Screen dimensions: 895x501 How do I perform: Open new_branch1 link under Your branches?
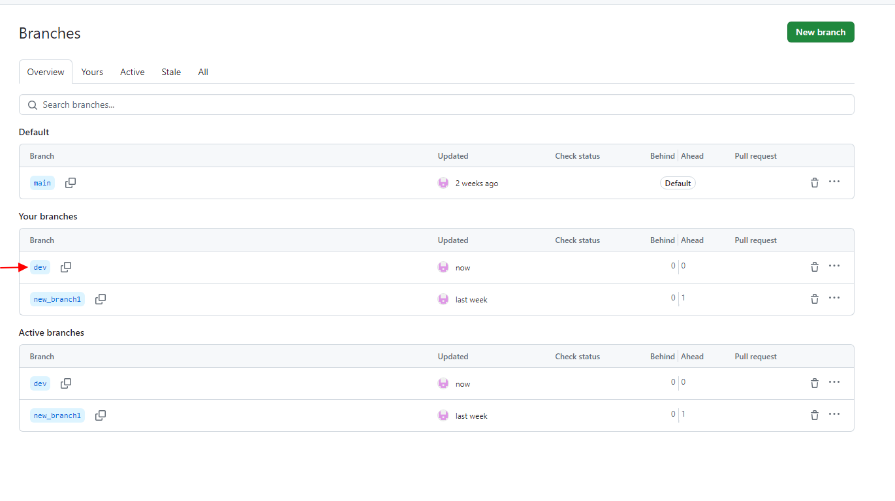(x=57, y=299)
